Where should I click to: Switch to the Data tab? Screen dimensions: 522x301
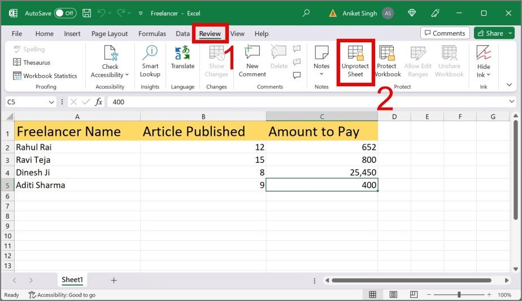pyautogui.click(x=182, y=34)
